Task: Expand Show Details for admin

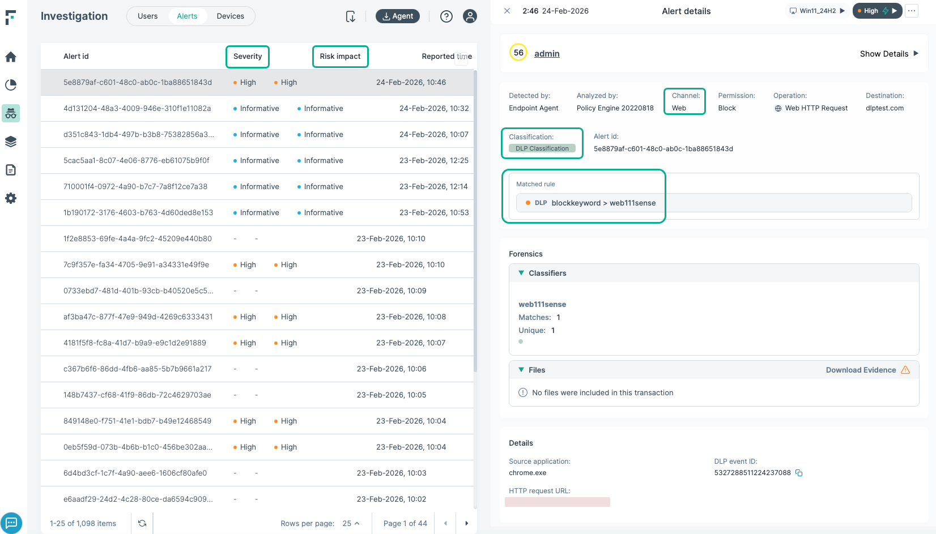Action: tap(889, 54)
